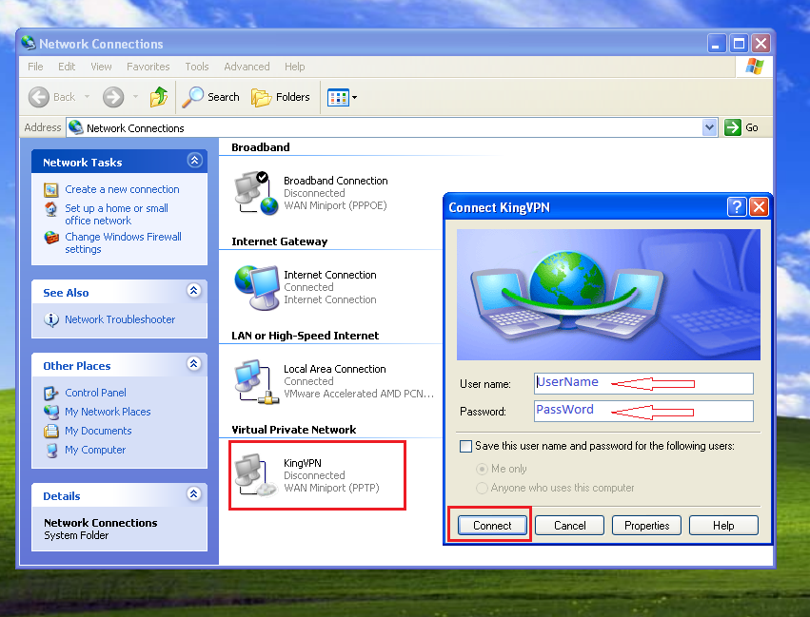The width and height of the screenshot is (810, 617).
Task: Click Create a new connection link
Action: point(122,189)
